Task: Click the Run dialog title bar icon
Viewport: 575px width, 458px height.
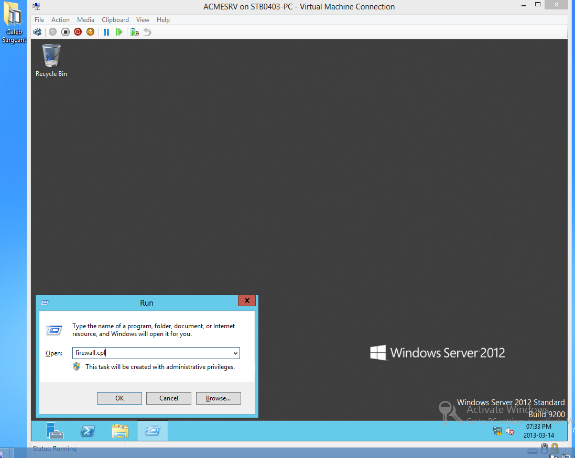Action: pyautogui.click(x=45, y=303)
